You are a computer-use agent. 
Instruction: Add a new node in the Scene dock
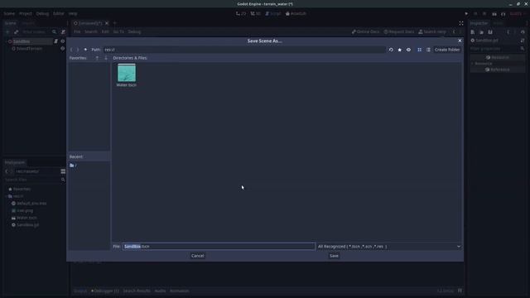tap(7, 31)
